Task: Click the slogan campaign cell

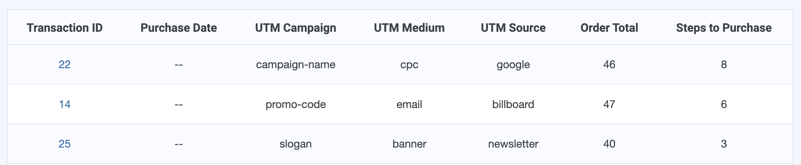Action: pos(296,144)
